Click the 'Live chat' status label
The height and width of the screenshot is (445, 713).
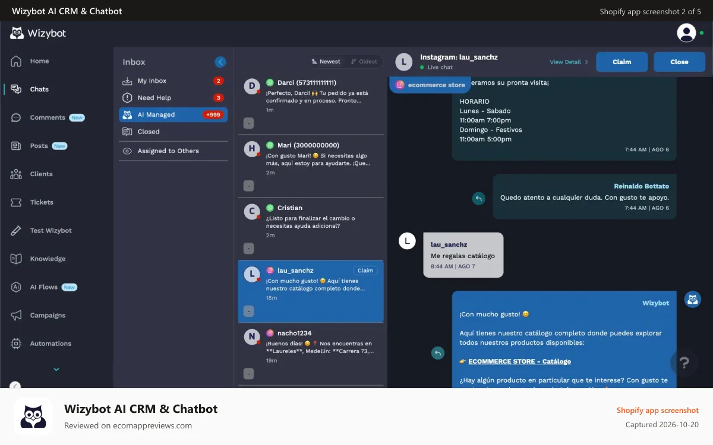click(x=440, y=68)
